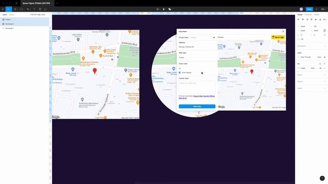The width and height of the screenshot is (328, 184).
Task: Click the Address input field in Map Maker
Action: coord(197,47)
